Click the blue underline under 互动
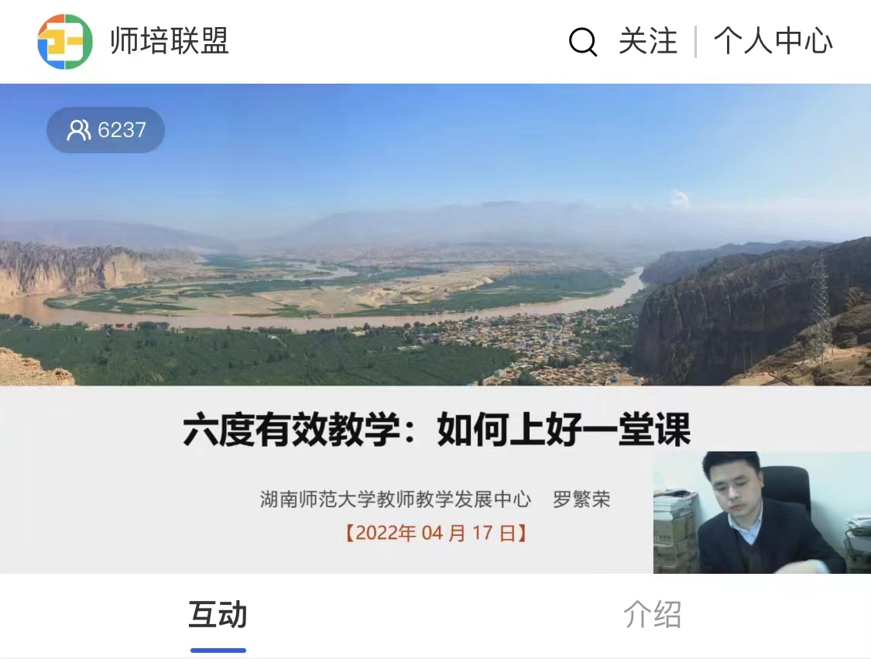 point(218,650)
